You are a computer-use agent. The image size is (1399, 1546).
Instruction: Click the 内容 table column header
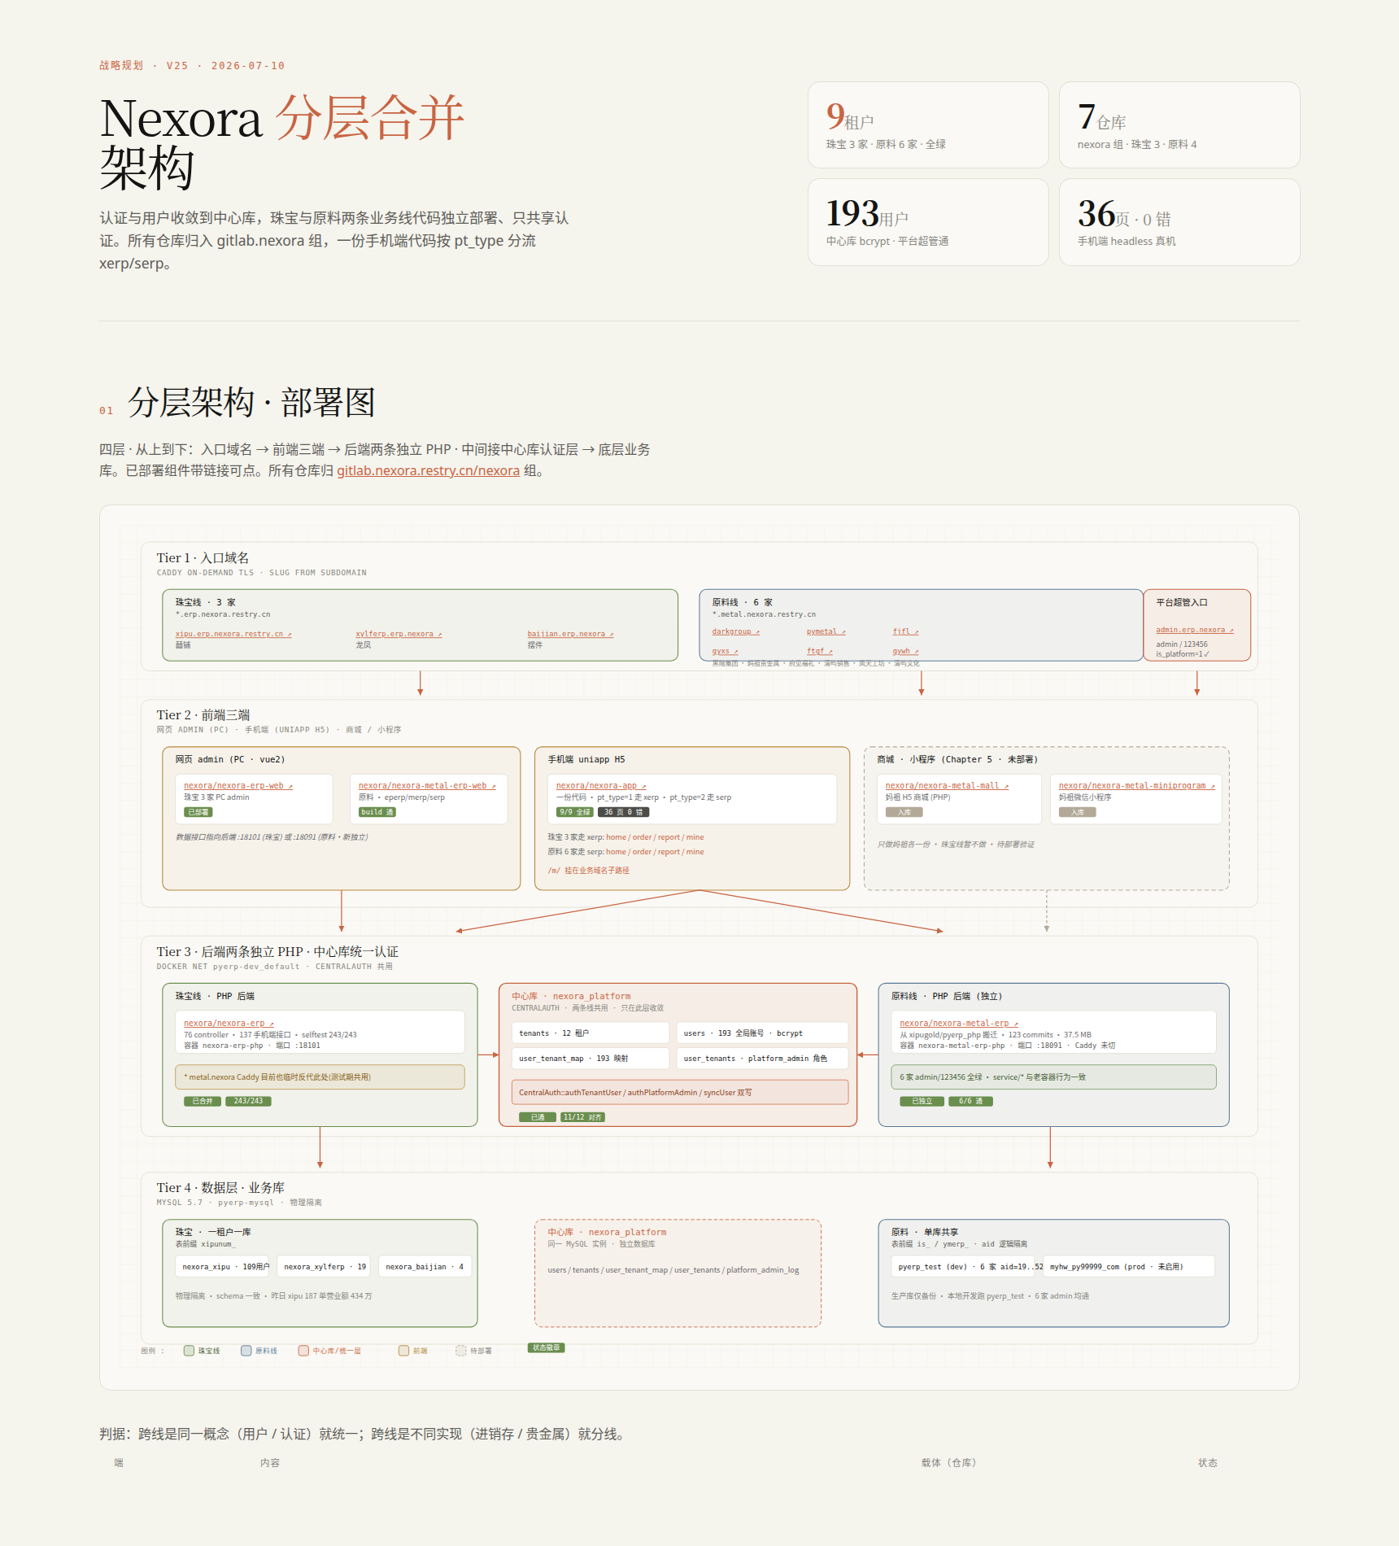pos(270,1463)
